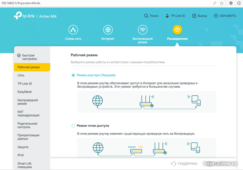243x170 pixels.
Task: Click the tp-link logo
Action: [24, 15]
